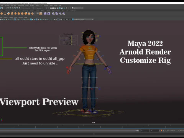
Task: Open the Sign In dropdown
Action: pos(78,8)
